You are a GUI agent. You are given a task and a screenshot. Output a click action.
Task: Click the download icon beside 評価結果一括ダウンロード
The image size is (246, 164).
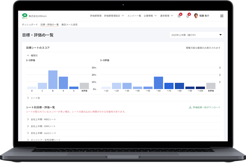tap(190, 107)
